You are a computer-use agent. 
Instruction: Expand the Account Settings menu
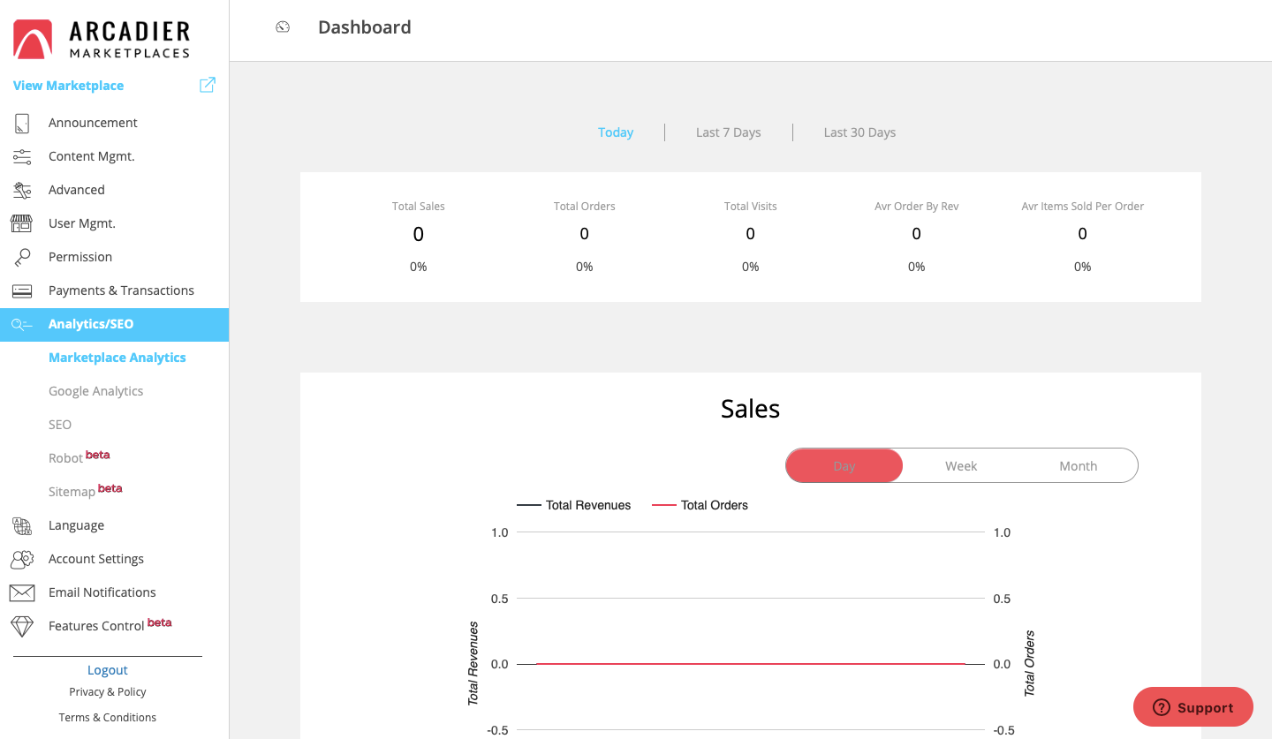(x=96, y=559)
